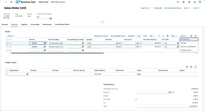This screenshot has width=205, height=111.
Task: Toggle select-all checkbox in Freight Charges header
Action: pos(7,70)
